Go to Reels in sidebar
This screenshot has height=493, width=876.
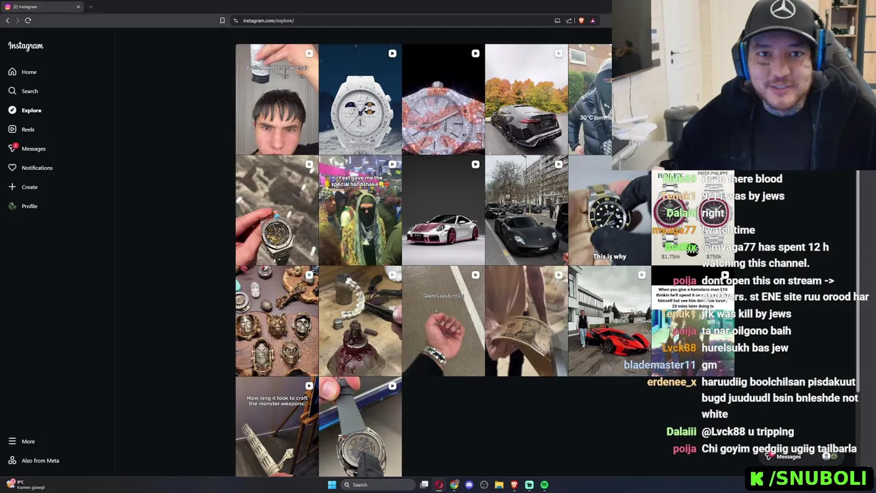coord(21,129)
